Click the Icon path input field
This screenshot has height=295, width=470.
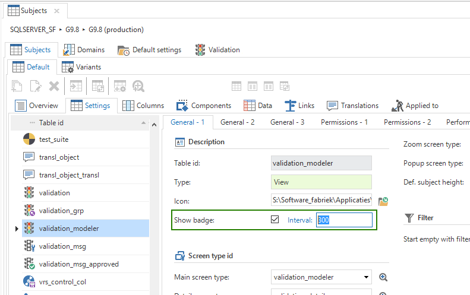coord(321,200)
